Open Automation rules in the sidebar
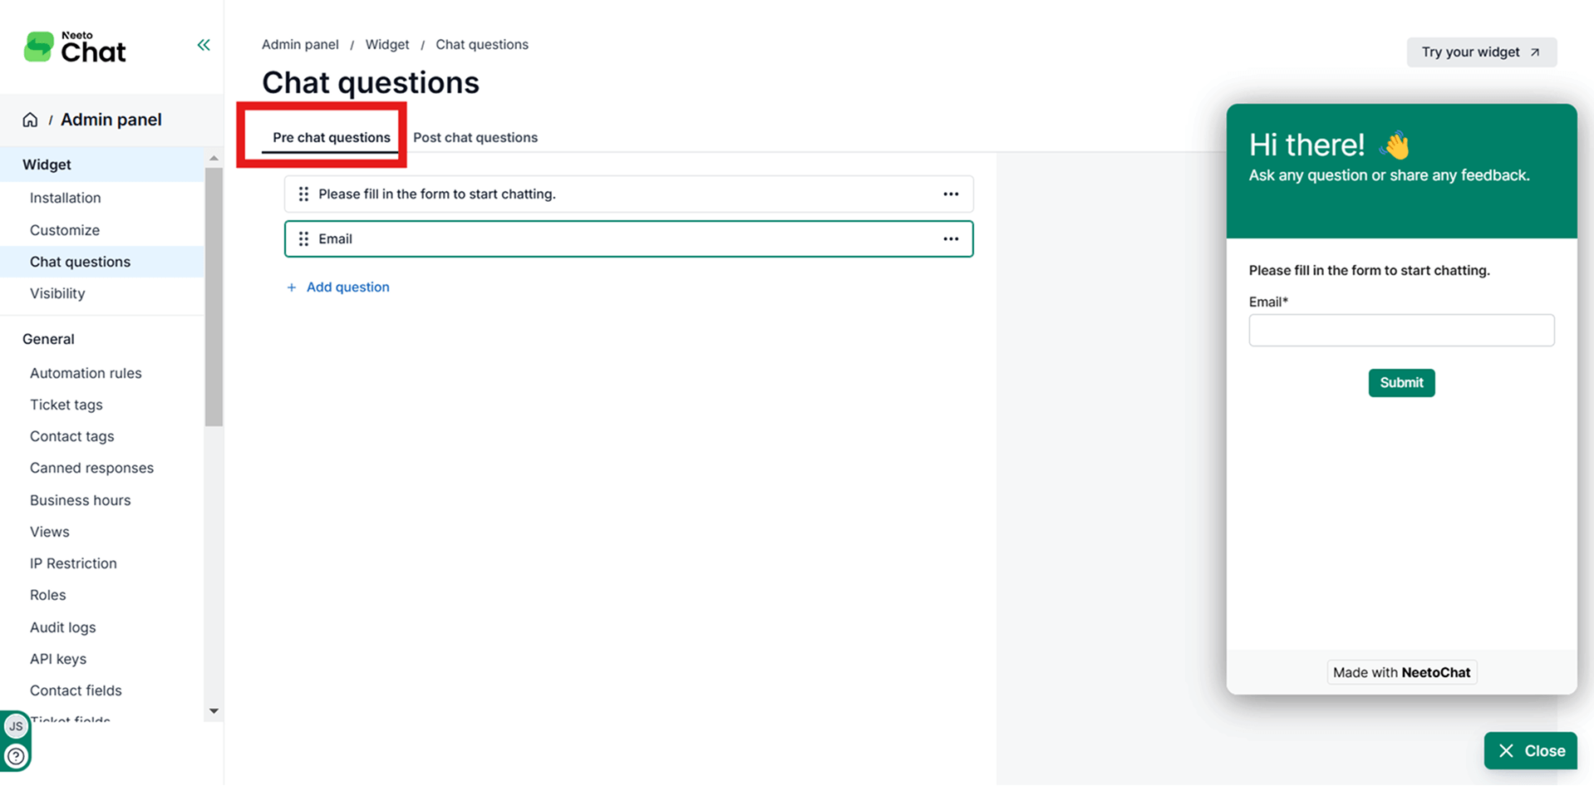 click(x=86, y=373)
